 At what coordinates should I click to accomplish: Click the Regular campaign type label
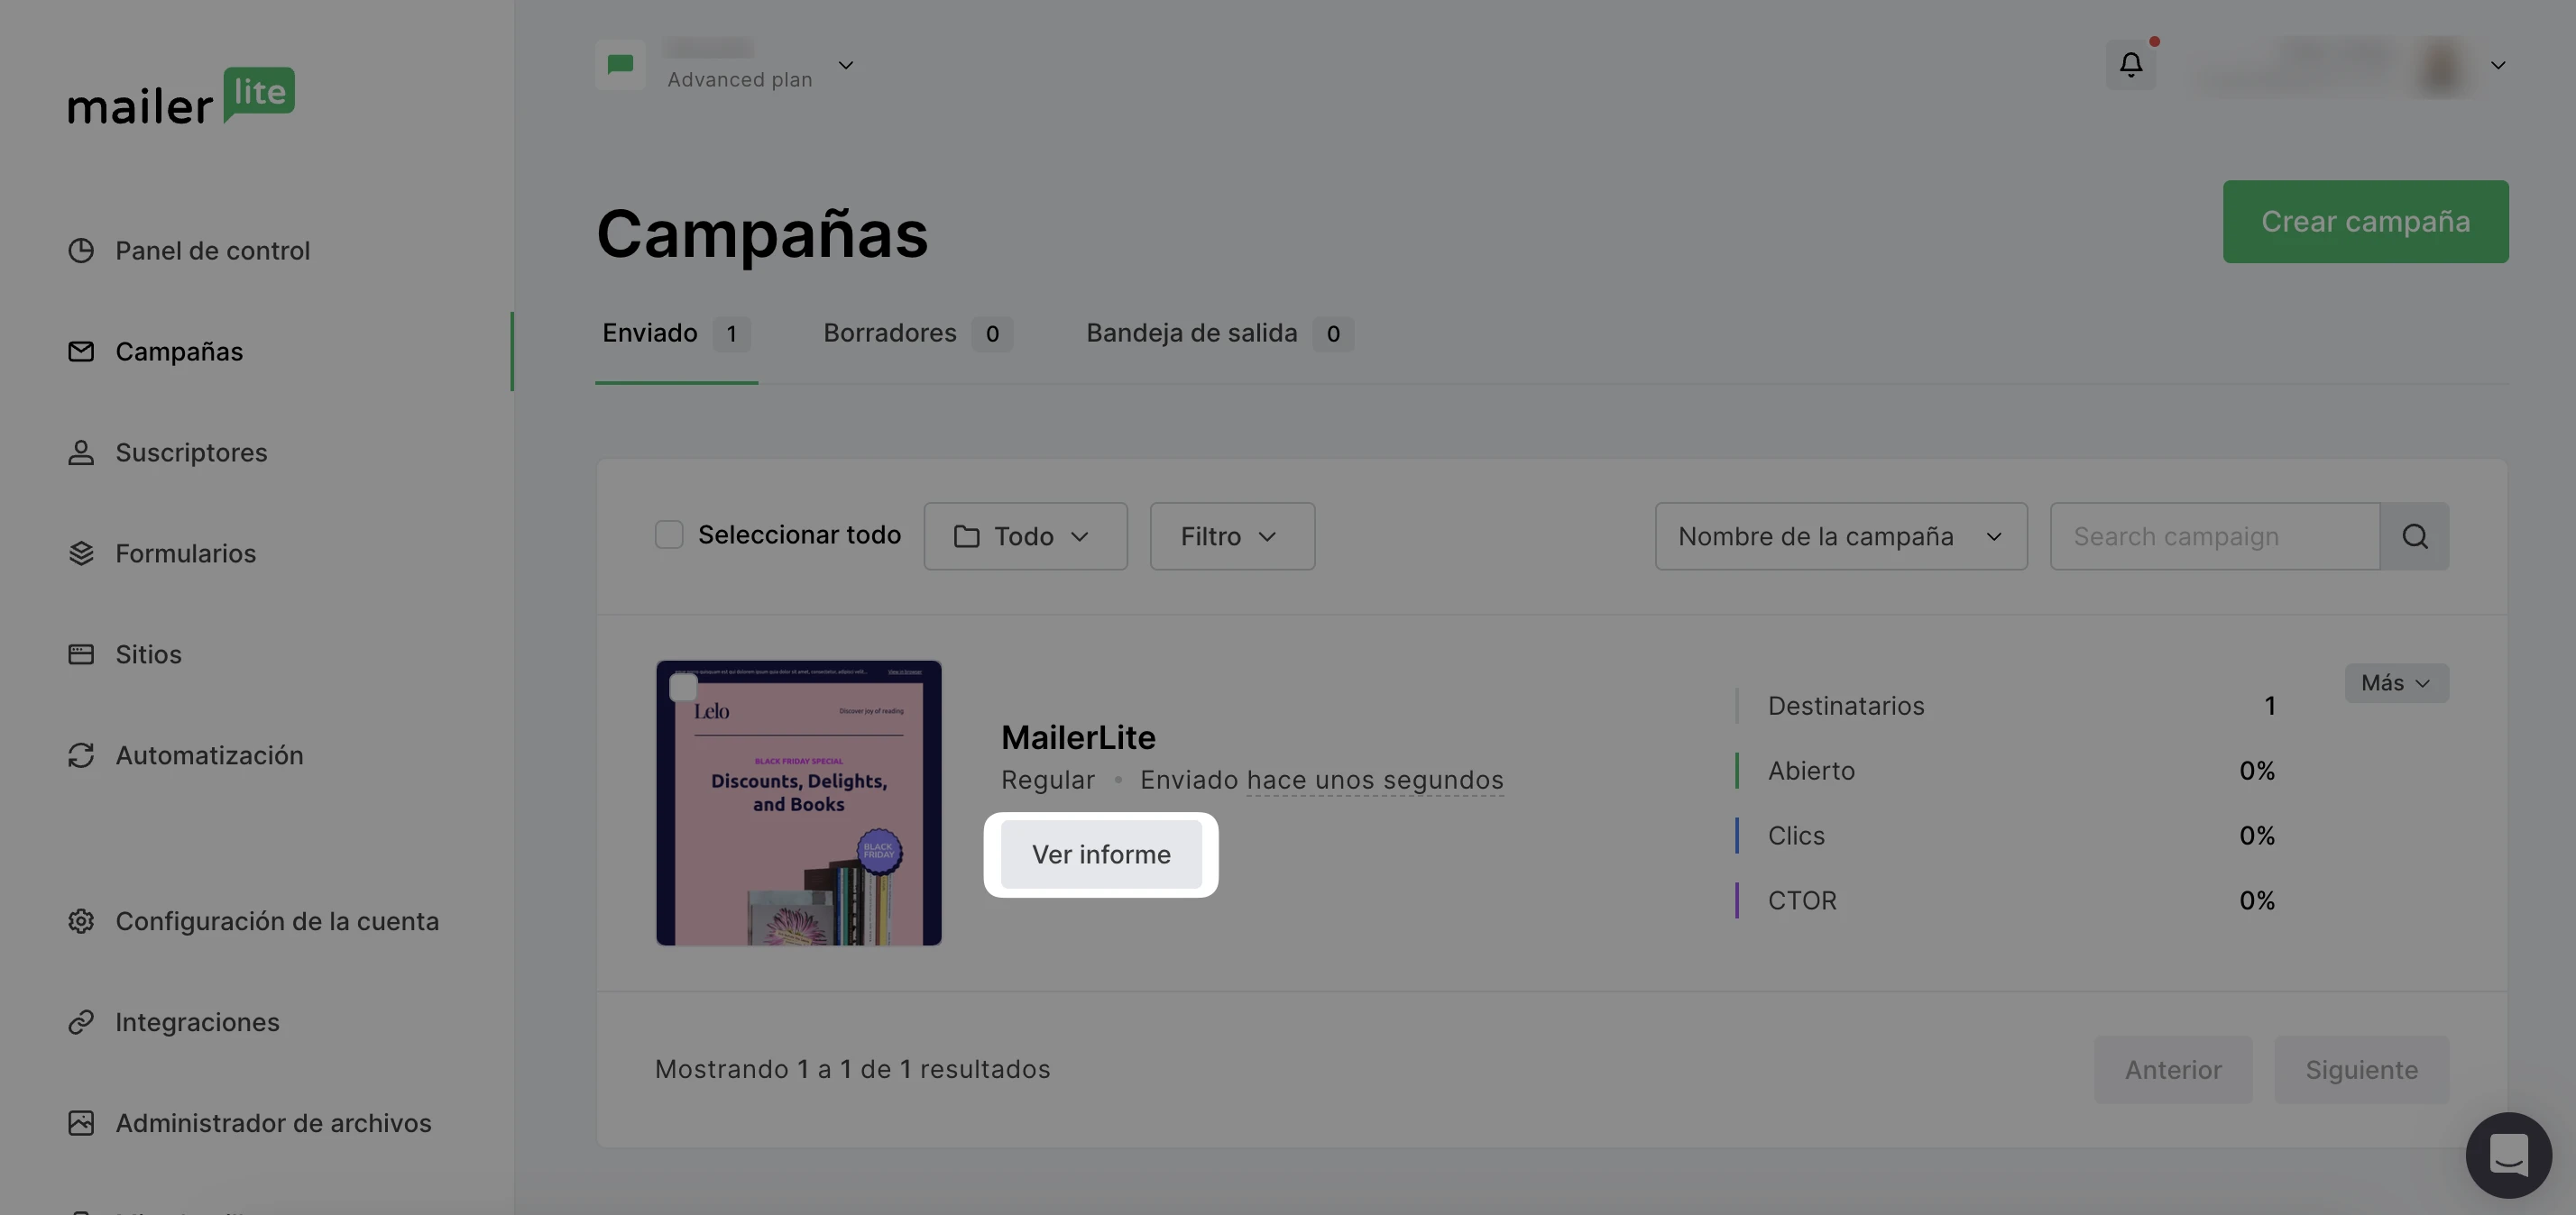point(1047,780)
